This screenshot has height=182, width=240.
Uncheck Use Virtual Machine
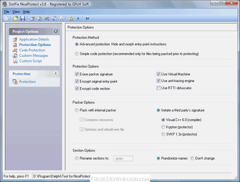pyautogui.click(x=158, y=74)
